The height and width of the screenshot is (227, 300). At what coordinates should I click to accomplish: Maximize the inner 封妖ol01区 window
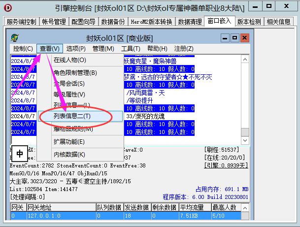click(x=234, y=37)
